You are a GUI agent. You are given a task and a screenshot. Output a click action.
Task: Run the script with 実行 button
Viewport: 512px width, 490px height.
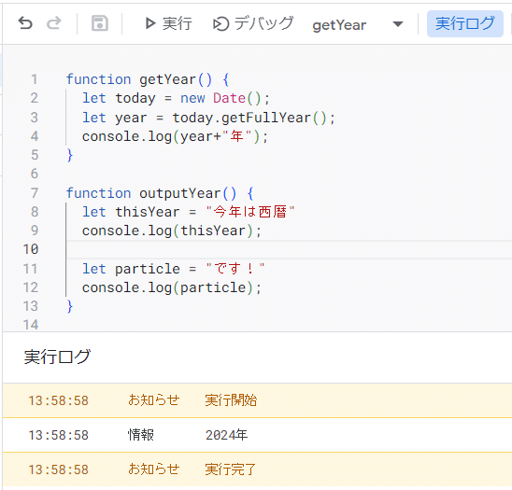168,23
